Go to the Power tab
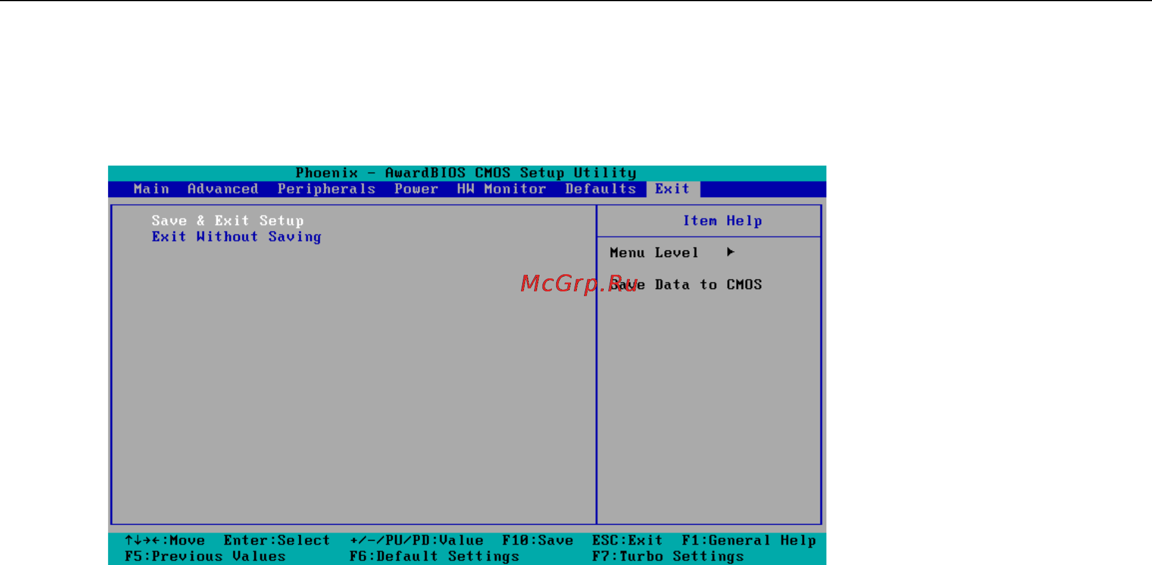This screenshot has width=1152, height=565. tap(416, 189)
